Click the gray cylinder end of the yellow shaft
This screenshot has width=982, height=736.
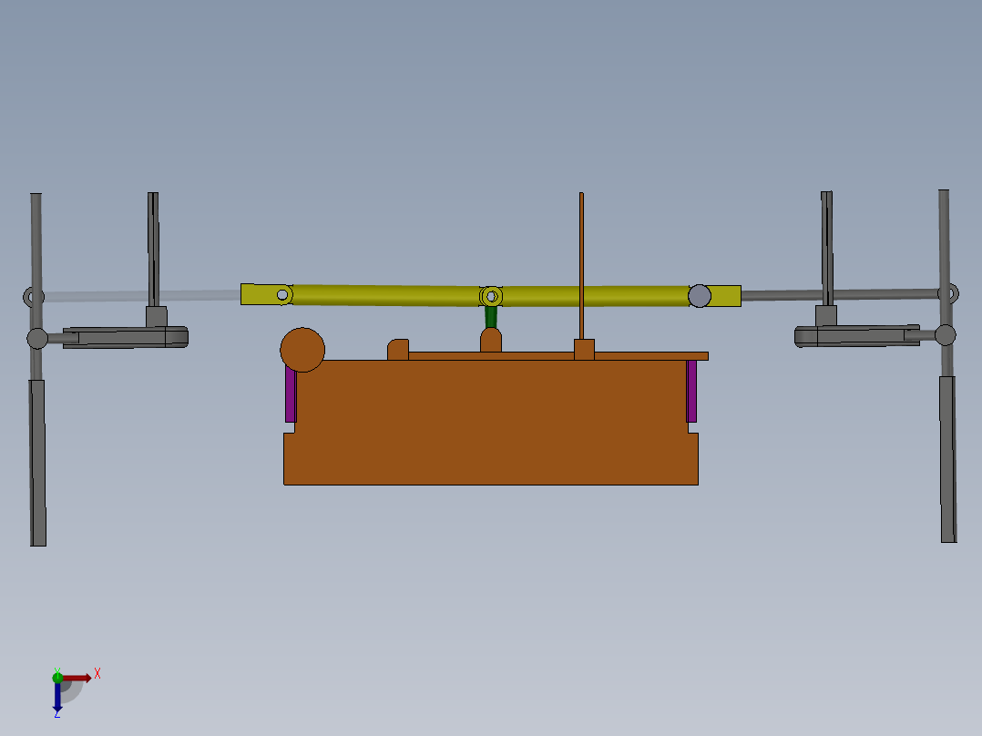click(x=700, y=296)
